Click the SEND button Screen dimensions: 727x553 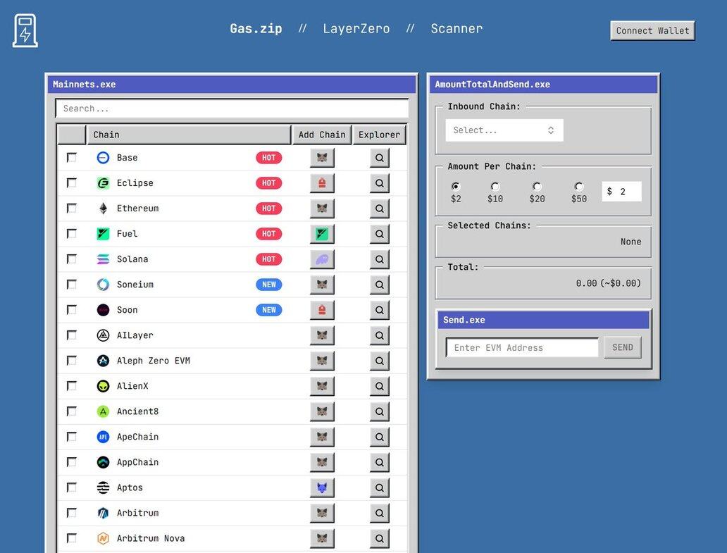622,348
